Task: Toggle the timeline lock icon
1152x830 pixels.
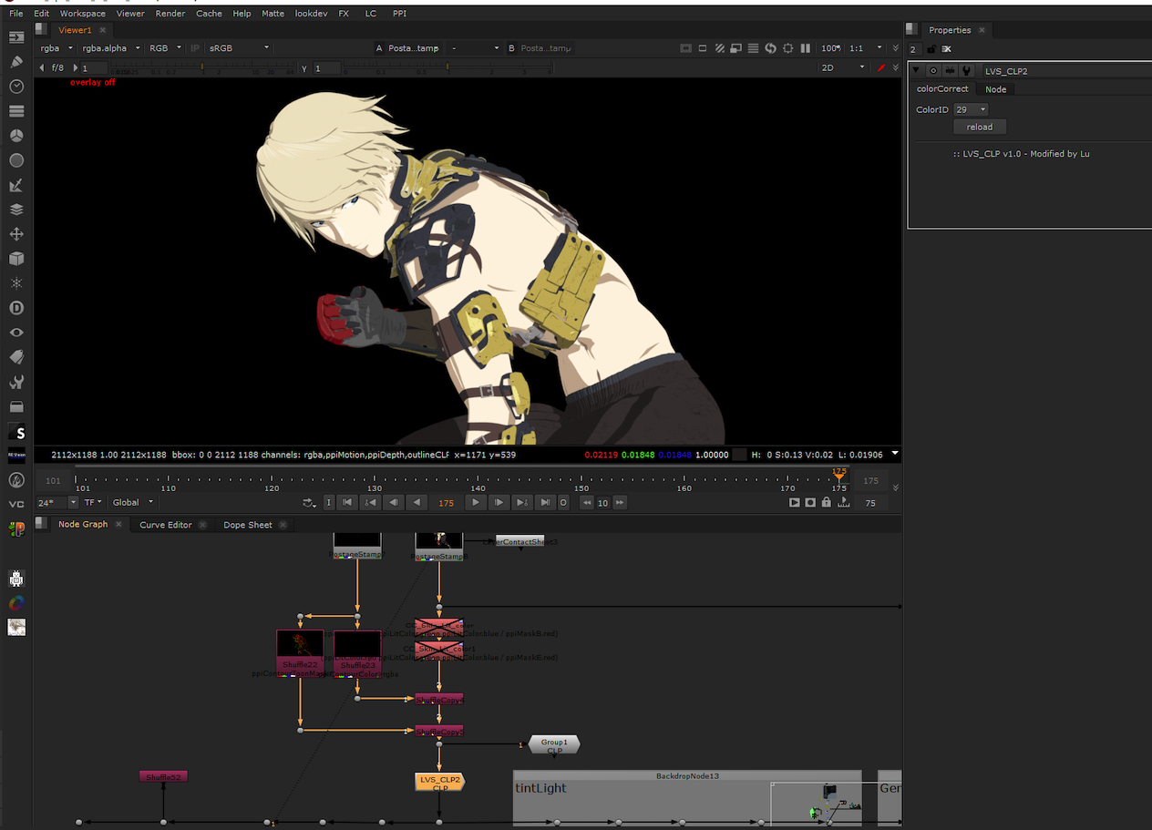Action: click(826, 502)
